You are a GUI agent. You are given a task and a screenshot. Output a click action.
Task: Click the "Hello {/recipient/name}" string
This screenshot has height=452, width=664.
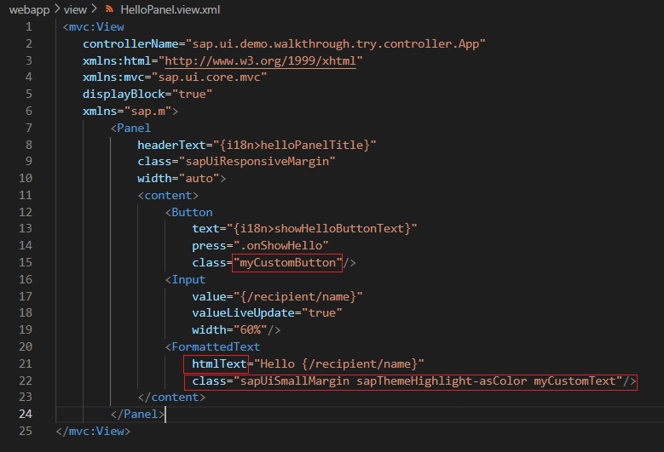[x=338, y=364]
